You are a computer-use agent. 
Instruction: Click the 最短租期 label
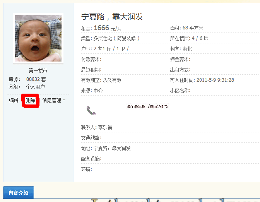point(91,70)
